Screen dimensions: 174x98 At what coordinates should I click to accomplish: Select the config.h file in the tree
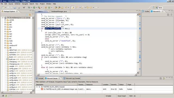(12, 71)
